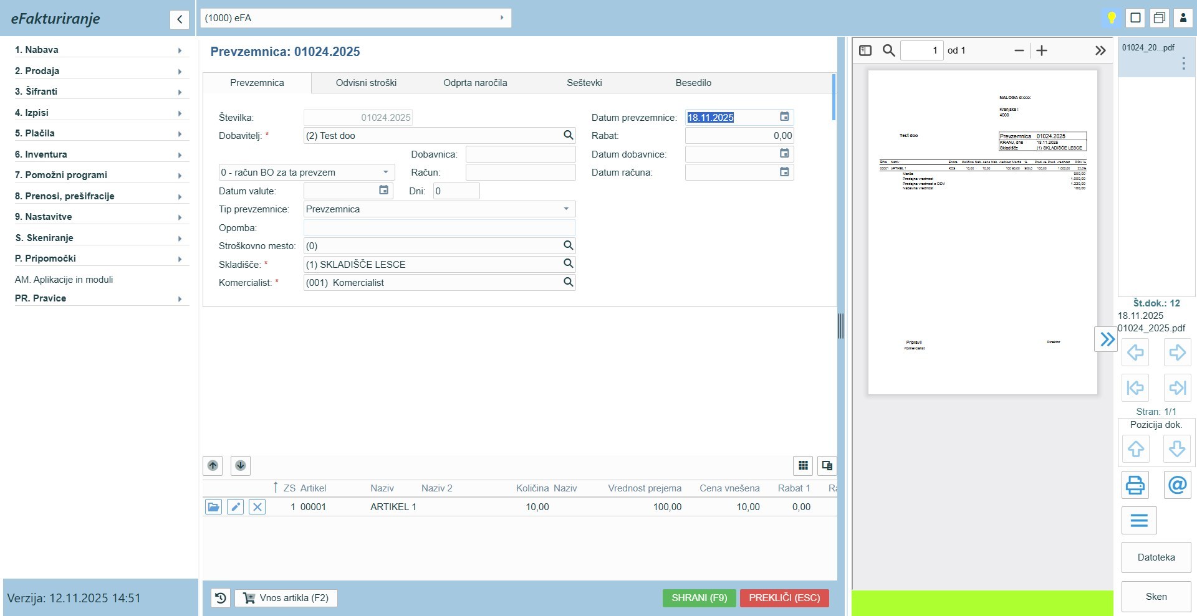Save with the SHRANI (F9) button
The width and height of the screenshot is (1197, 616).
tap(699, 598)
